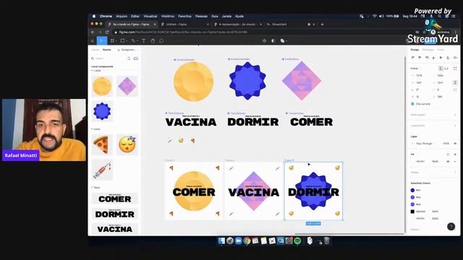Toggle Clip content checkbox
This screenshot has height=260, width=463.
(x=412, y=104)
